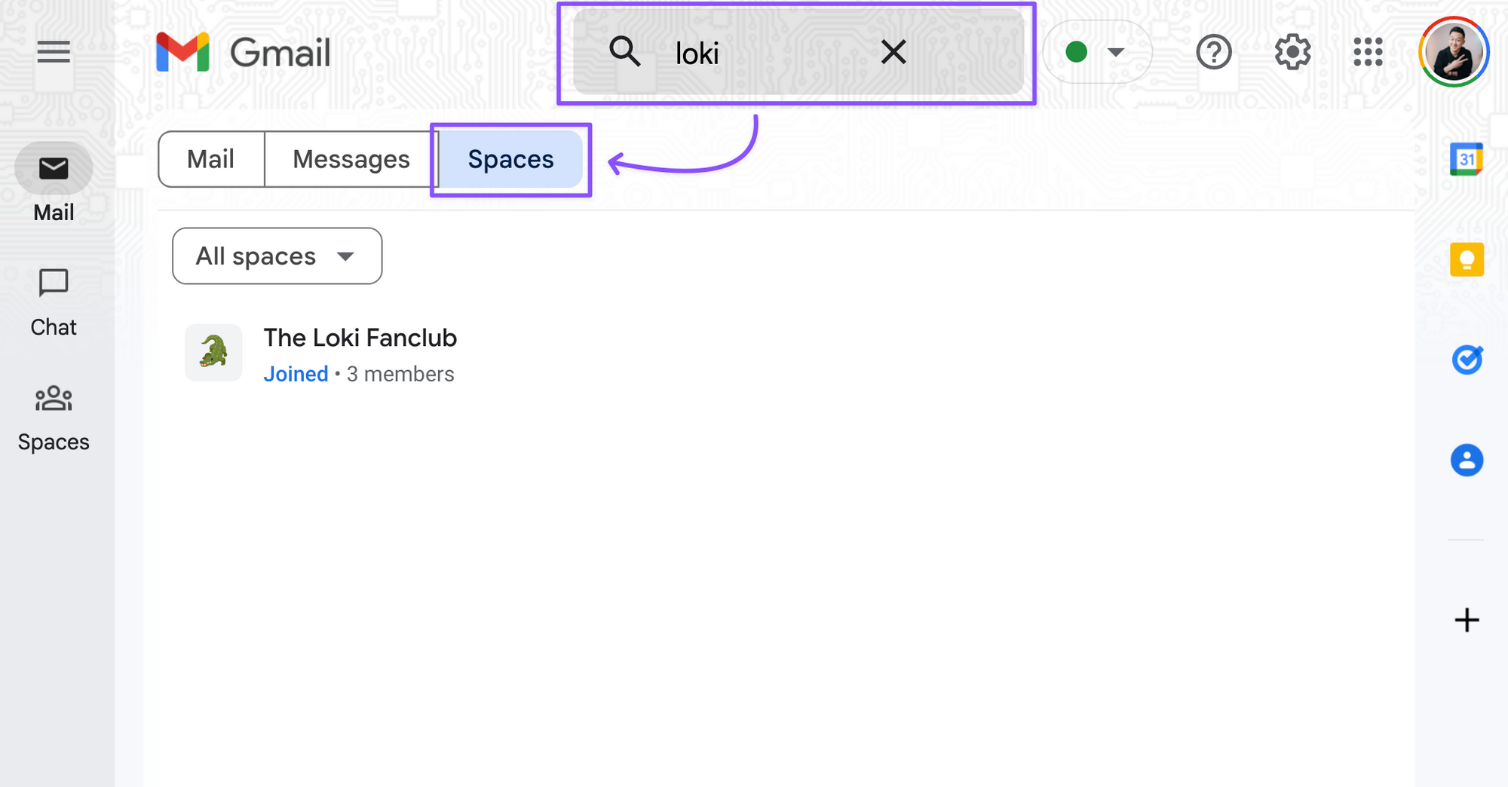Switch to the Mail results tab
Screen dimensions: 1508x787
click(211, 159)
